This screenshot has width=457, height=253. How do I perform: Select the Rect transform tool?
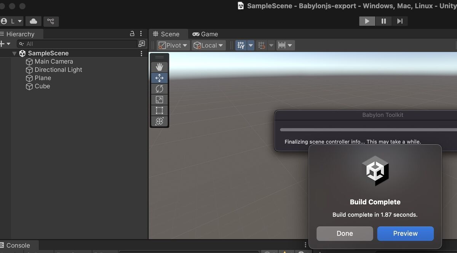point(159,110)
